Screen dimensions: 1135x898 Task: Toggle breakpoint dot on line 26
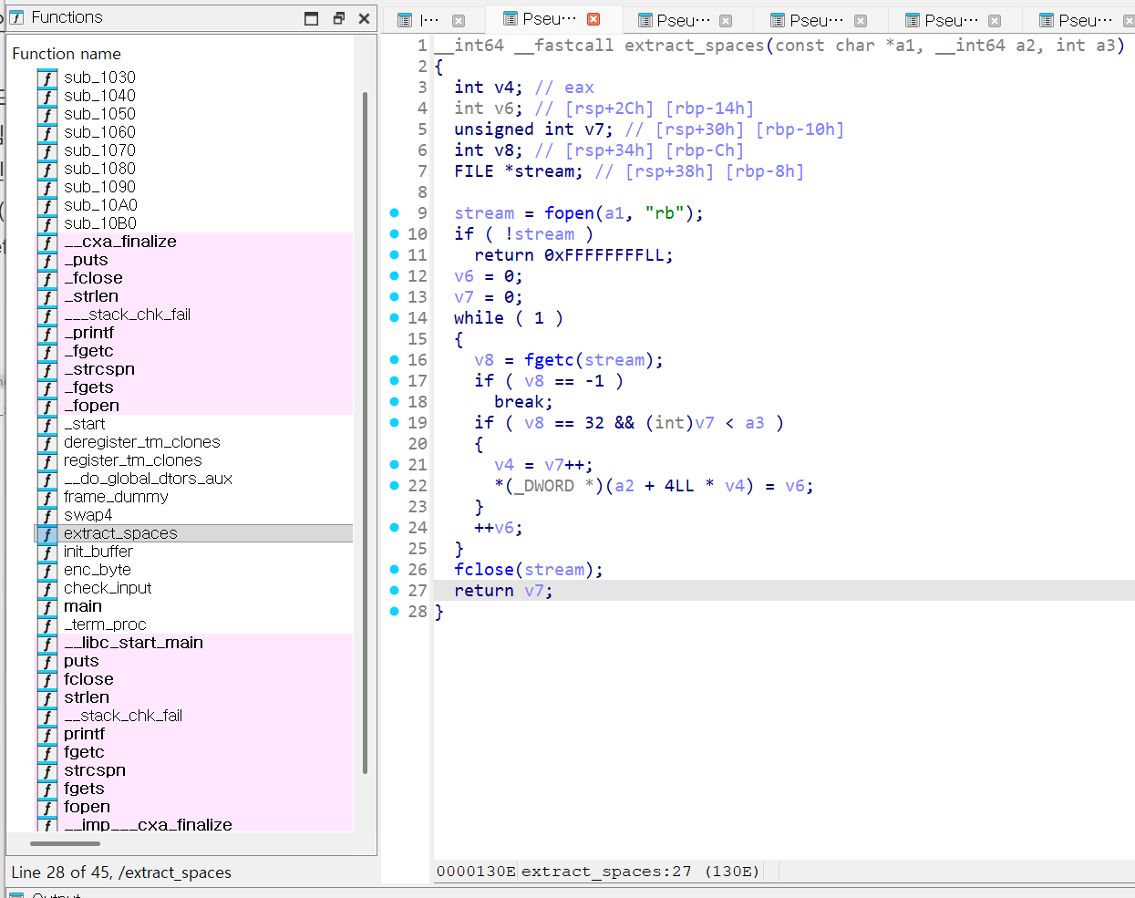coord(394,570)
